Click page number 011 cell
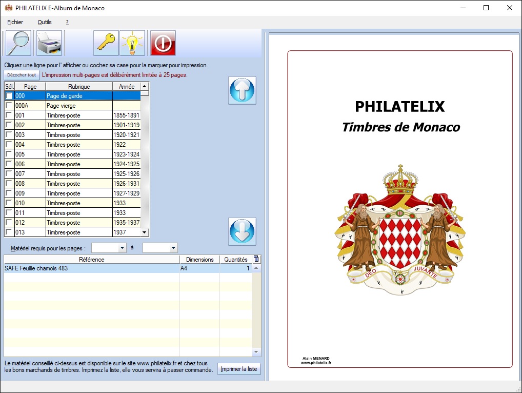Screen dimensions: 522x393 pos(30,212)
